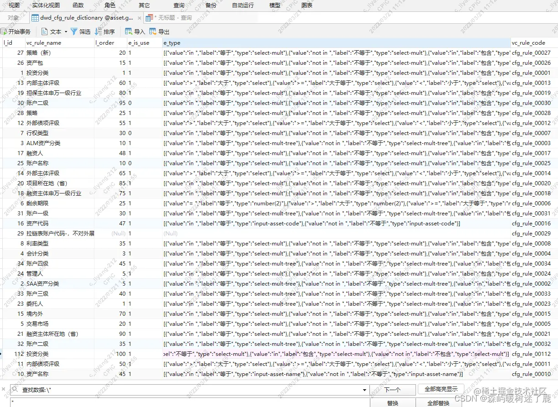The width and height of the screenshot is (558, 407).
Task: Select the cell 账户名称
Action: pos(59,163)
